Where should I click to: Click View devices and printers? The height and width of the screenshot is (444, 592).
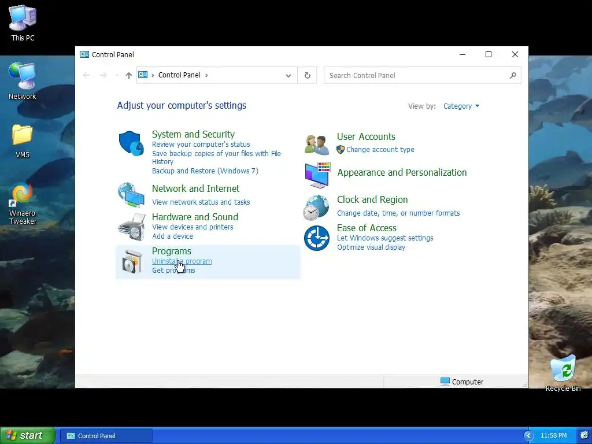(x=193, y=227)
